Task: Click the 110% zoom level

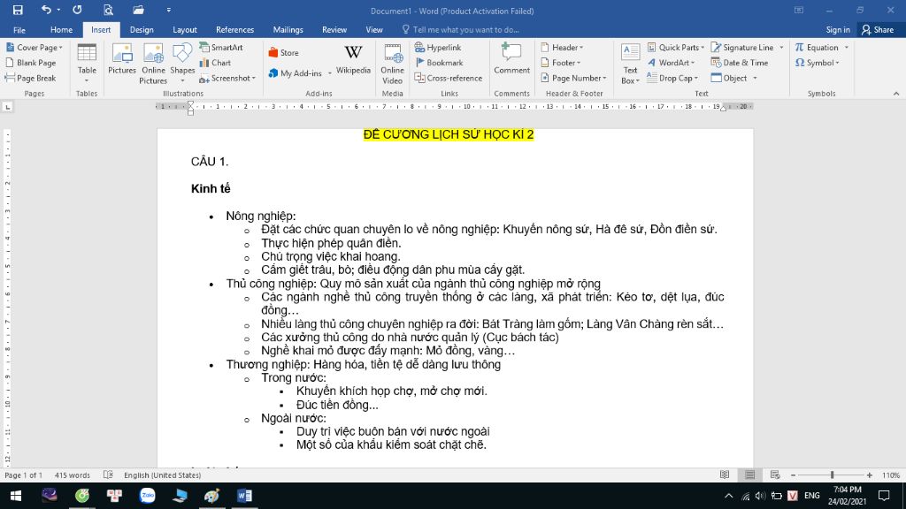Action: 890,475
